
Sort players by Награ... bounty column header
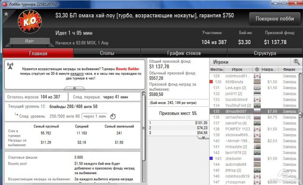(269, 70)
